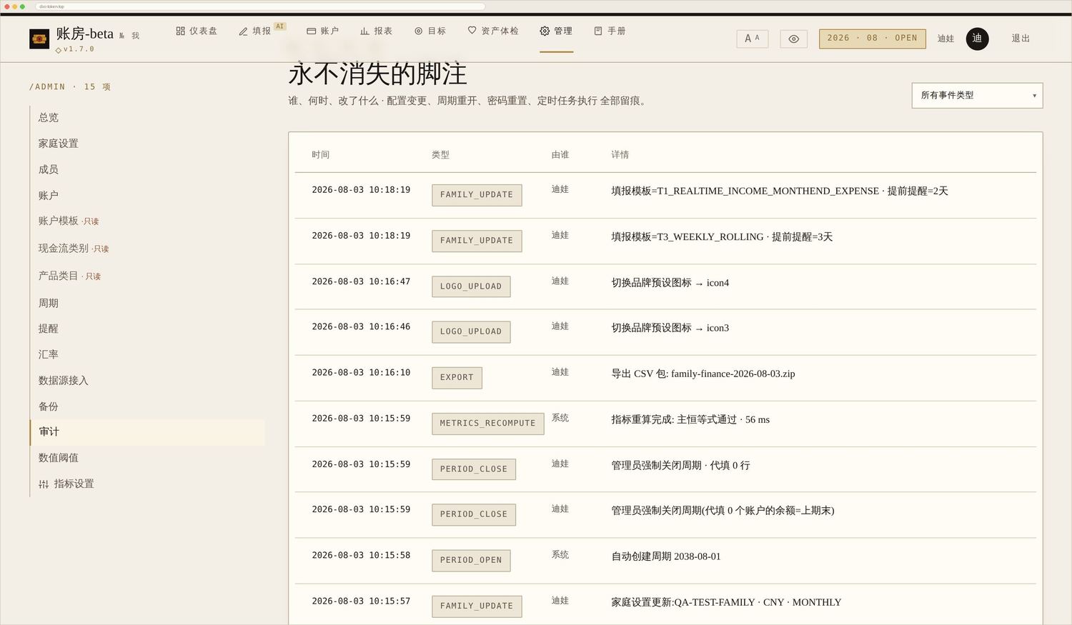The image size is (1072, 625).
Task: Click the 迪 user avatar circle
Action: tap(977, 39)
